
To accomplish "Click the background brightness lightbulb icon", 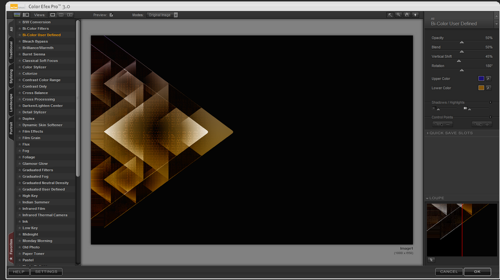I will 415,15.
